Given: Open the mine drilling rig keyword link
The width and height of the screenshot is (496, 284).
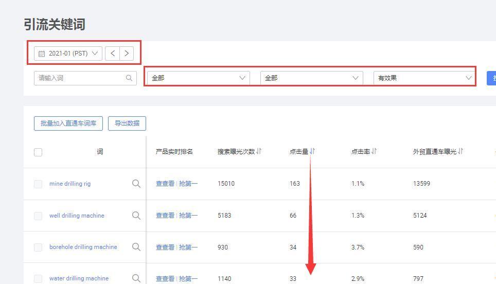Looking at the screenshot, I should point(70,184).
